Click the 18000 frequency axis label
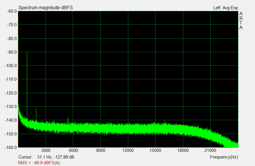 click(x=183, y=150)
